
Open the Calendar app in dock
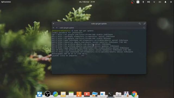point(71,94)
